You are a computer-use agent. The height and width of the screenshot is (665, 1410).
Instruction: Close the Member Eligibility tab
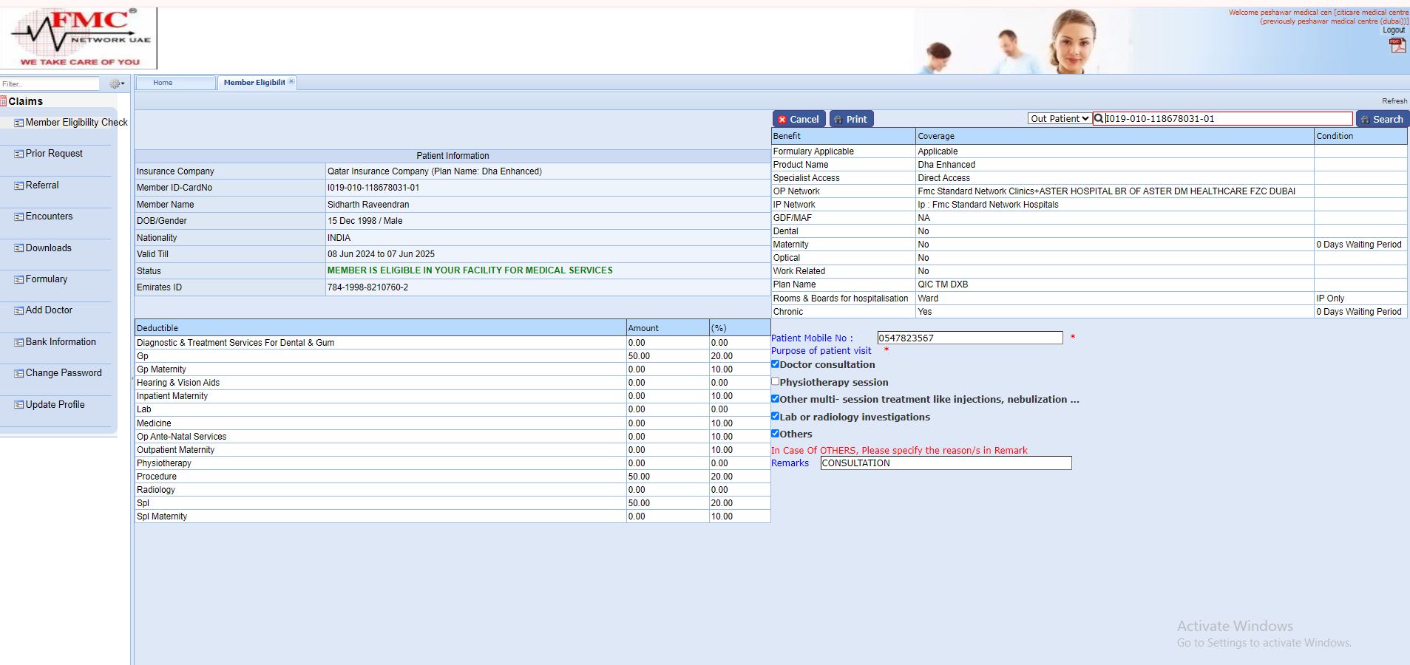pos(291,82)
